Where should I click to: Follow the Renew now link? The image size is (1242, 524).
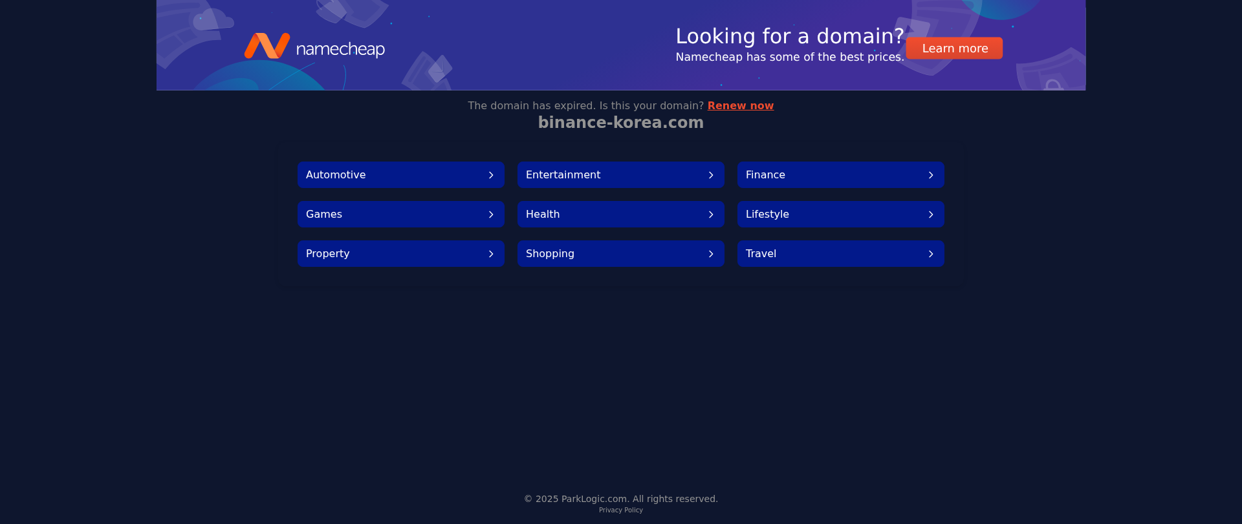740,106
